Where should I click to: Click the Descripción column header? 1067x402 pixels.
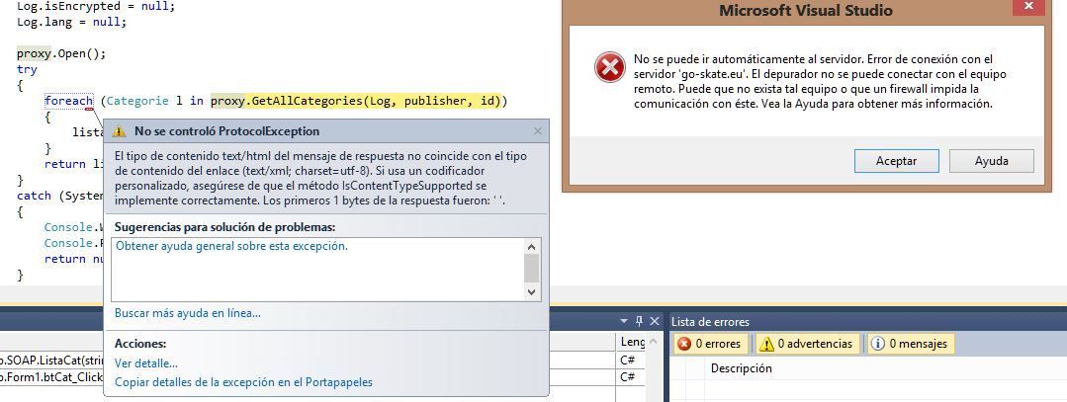coord(741,368)
